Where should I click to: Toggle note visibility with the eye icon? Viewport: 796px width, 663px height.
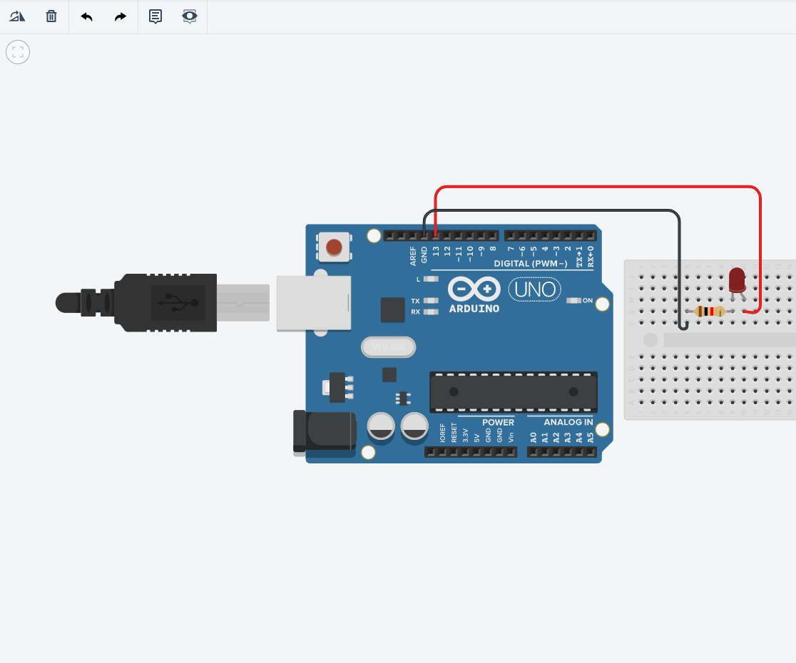point(189,16)
